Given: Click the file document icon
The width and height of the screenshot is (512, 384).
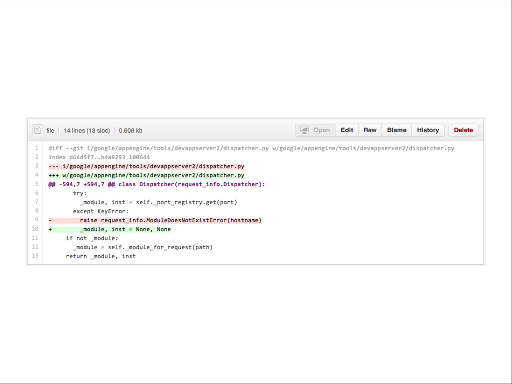Looking at the screenshot, I should tap(37, 130).
